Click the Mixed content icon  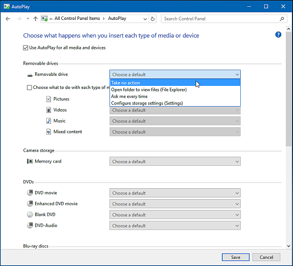coord(49,132)
